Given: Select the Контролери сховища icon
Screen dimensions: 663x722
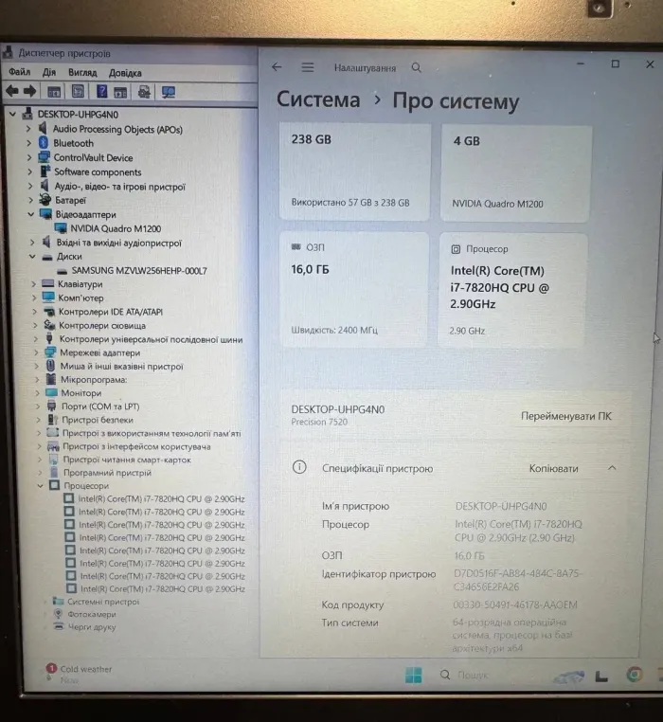Looking at the screenshot, I should click(x=49, y=325).
